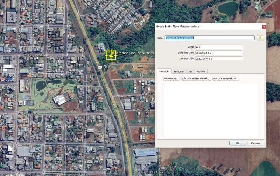This screenshot has width=280, height=176.
Task: Select the yellow placemark pin on the map
Action: (111, 55)
